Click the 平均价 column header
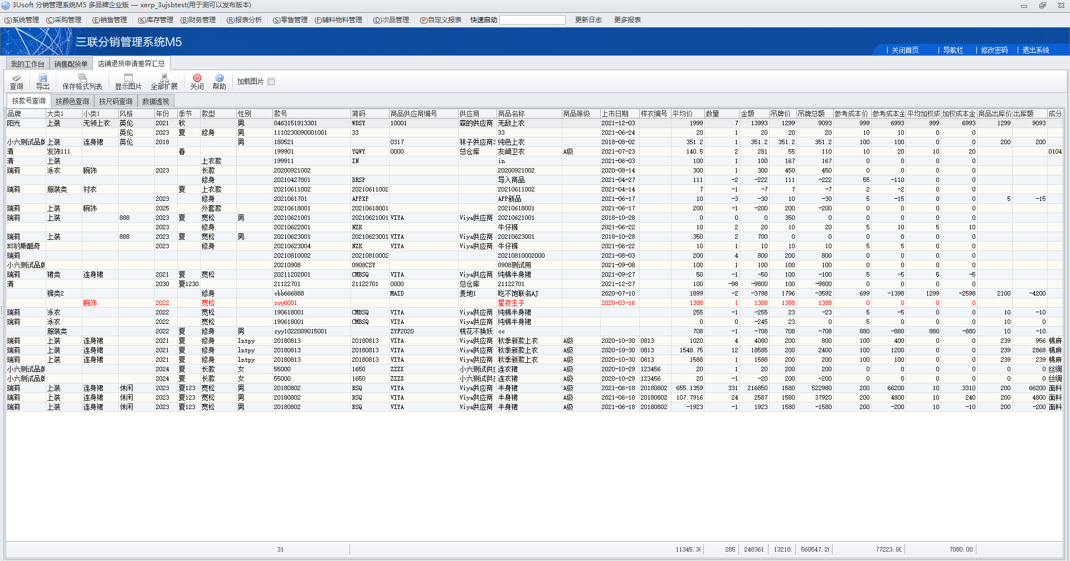 click(688, 114)
